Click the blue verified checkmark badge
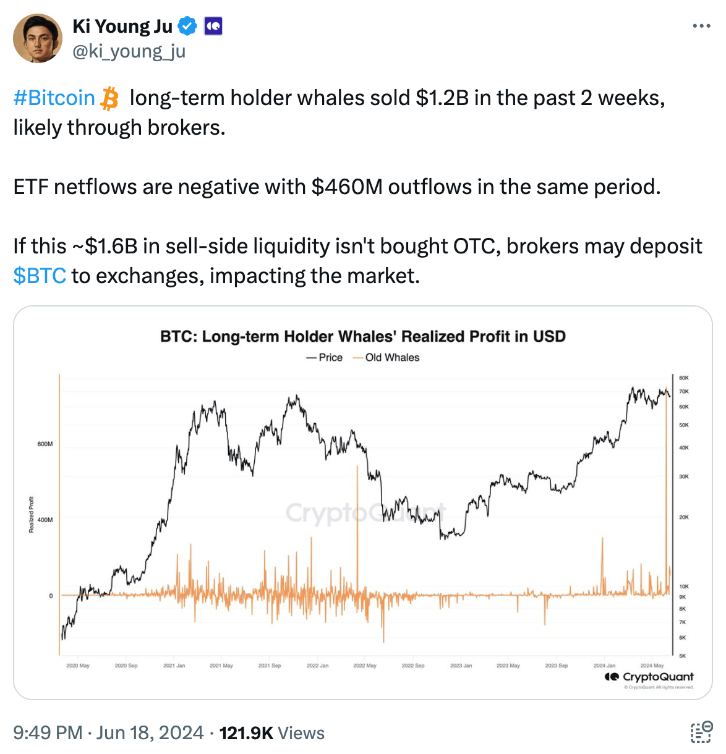Image resolution: width=726 pixels, height=754 pixels. [186, 25]
